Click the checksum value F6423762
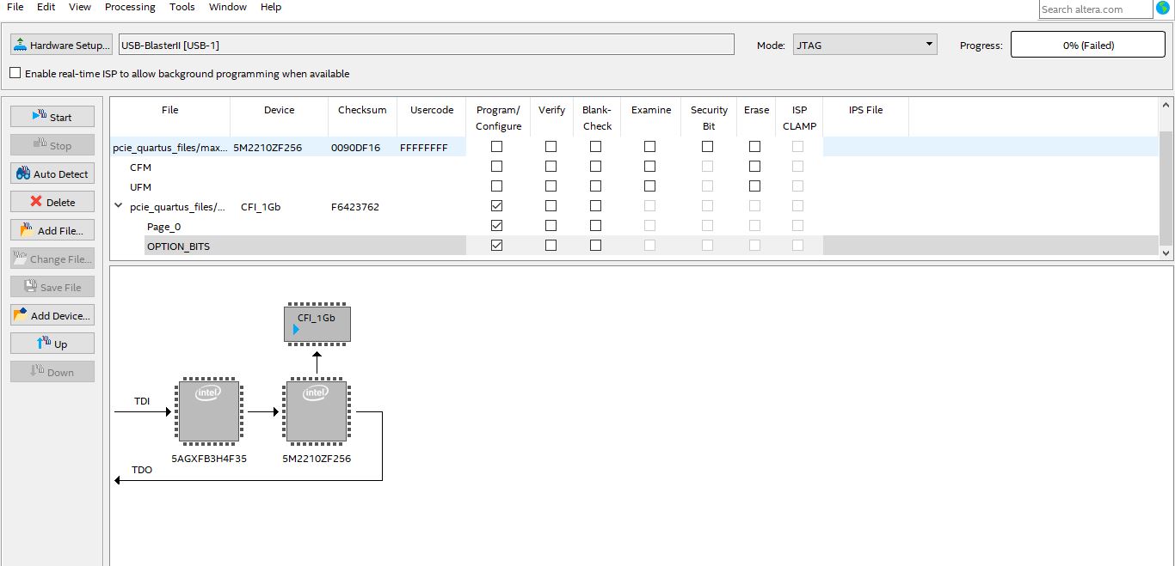Screen dimensions: 1175x566 pyautogui.click(x=354, y=207)
